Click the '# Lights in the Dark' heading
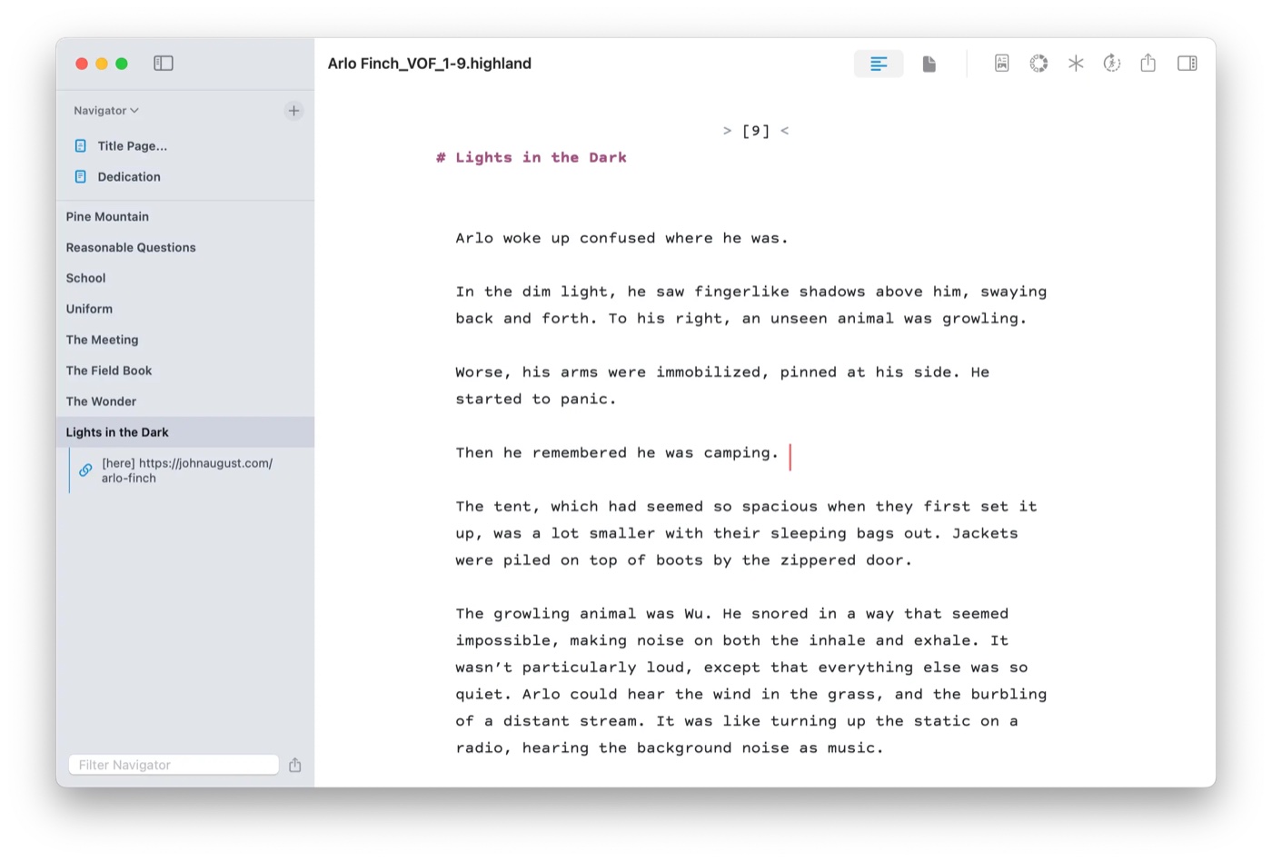Viewport: 1272px width, 861px height. point(532,158)
